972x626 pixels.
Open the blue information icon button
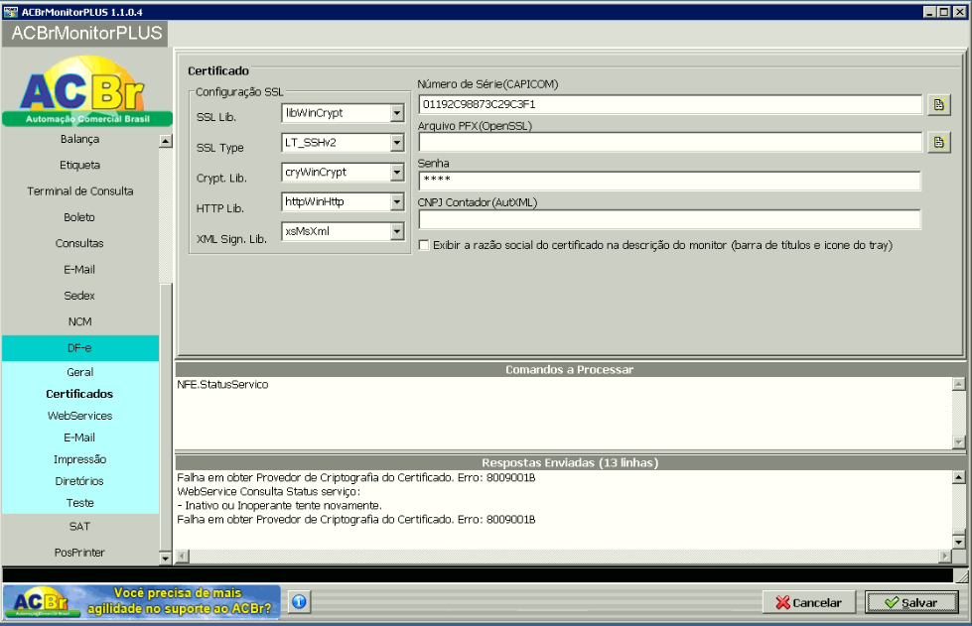coord(299,601)
